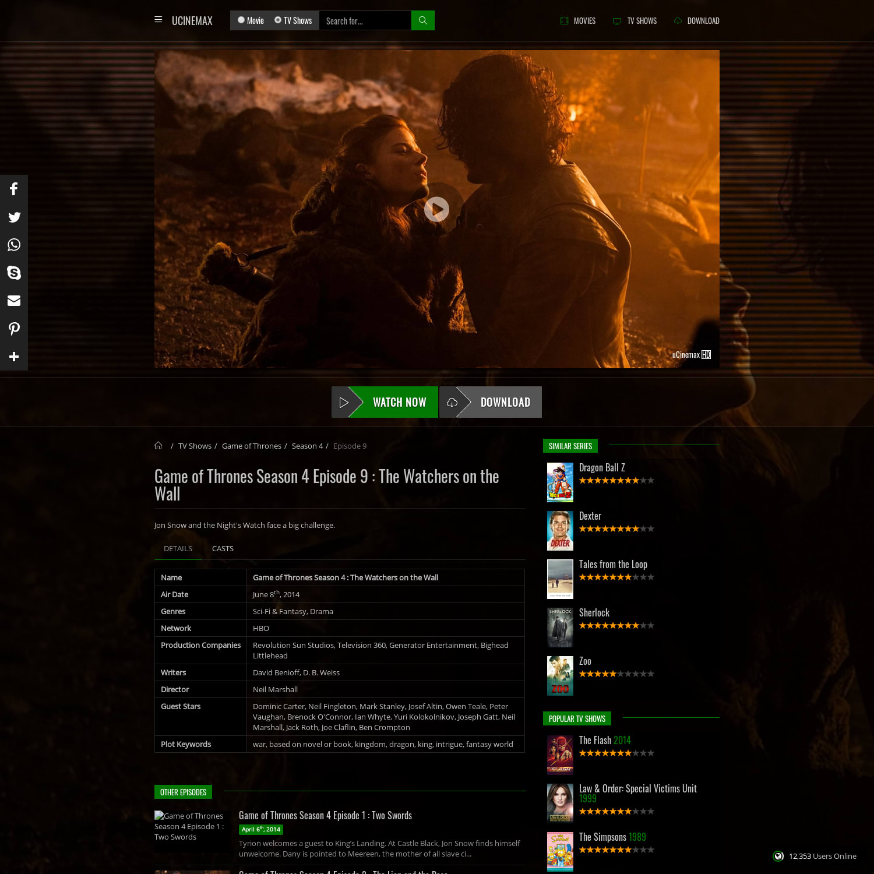Switch to the Casts tab
Image resolution: width=874 pixels, height=874 pixels.
click(223, 548)
